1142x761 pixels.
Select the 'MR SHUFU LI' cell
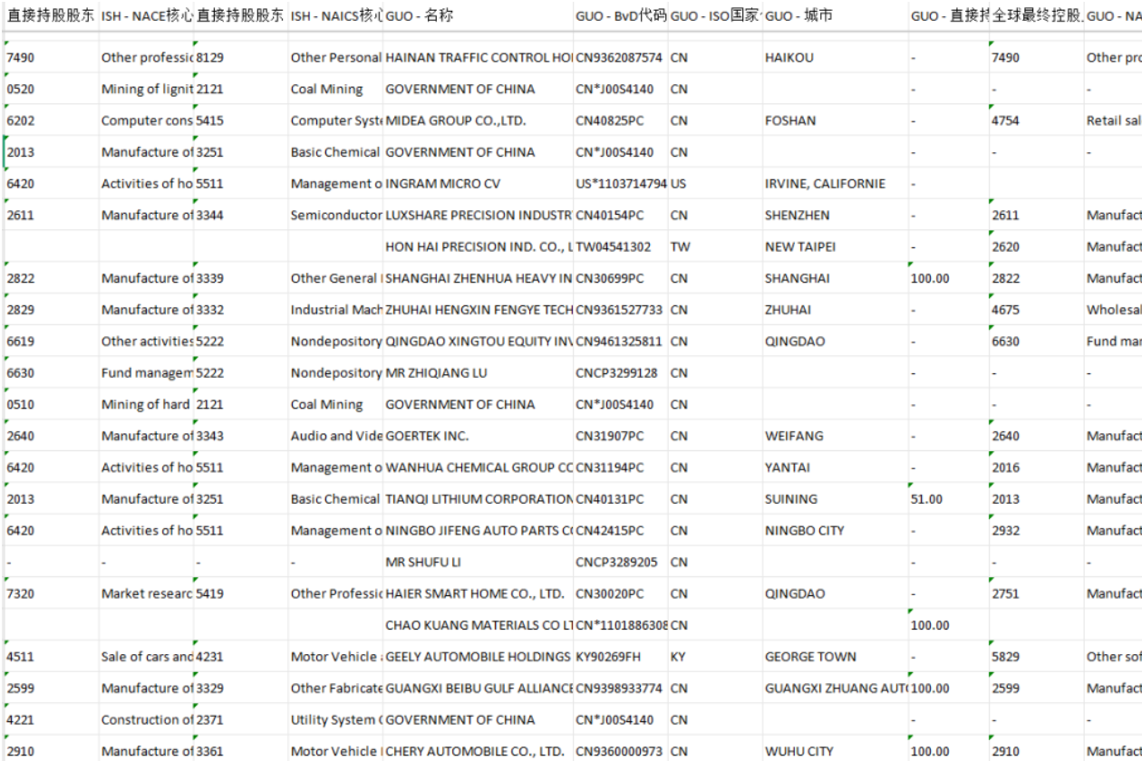point(478,563)
